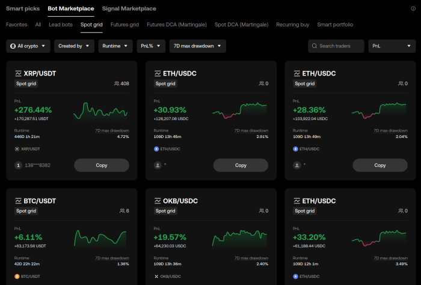Click the Spot grid tag on BTC/USDT card
This screenshot has height=285, width=421.
point(26,211)
